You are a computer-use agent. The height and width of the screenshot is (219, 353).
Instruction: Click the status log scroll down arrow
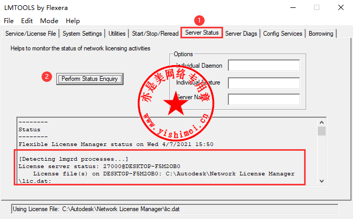point(322,181)
